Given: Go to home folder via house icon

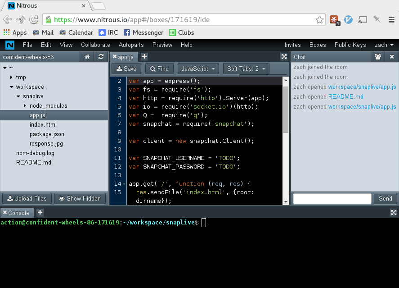Looking at the screenshot, I should click(x=87, y=57).
